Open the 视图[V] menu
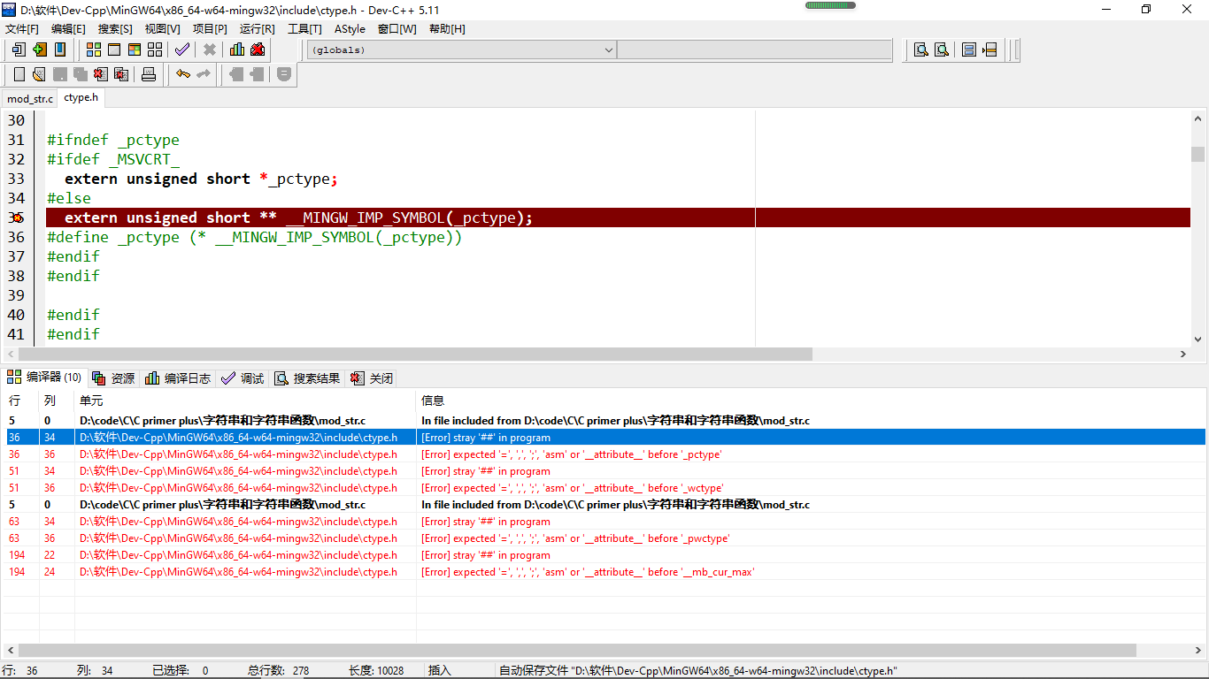Image resolution: width=1209 pixels, height=679 pixels. (x=162, y=29)
